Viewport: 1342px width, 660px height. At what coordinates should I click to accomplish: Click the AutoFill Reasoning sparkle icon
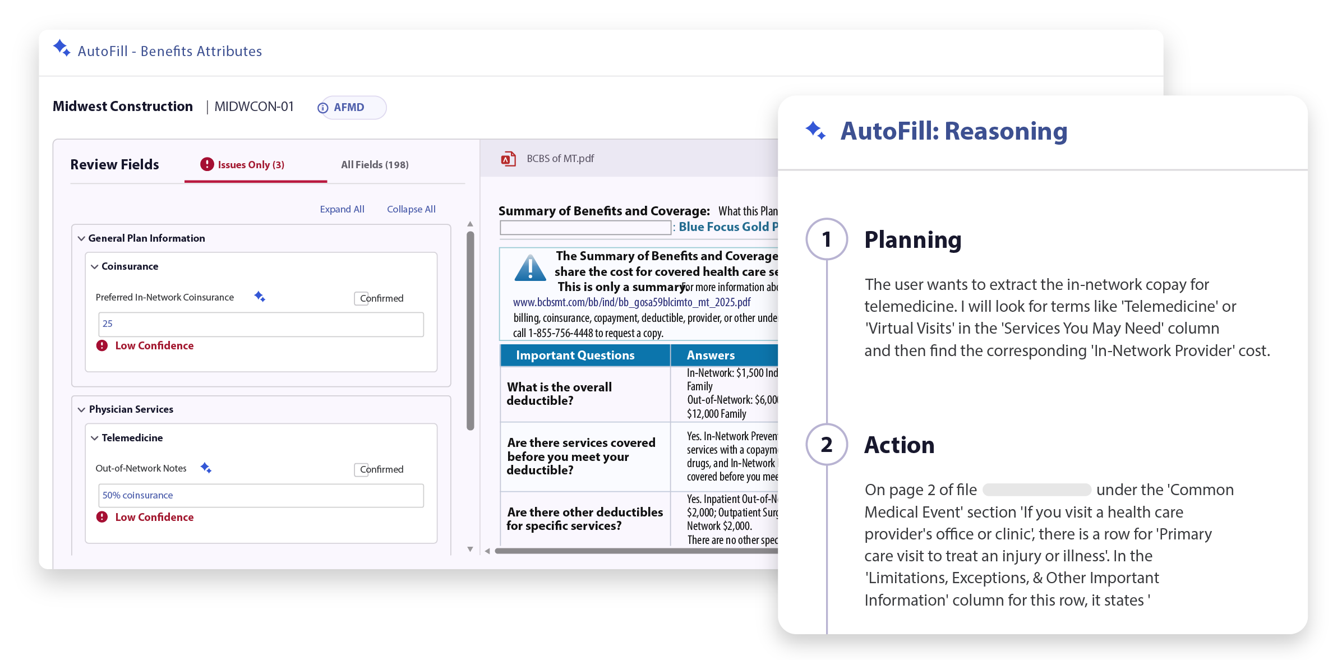click(x=815, y=131)
